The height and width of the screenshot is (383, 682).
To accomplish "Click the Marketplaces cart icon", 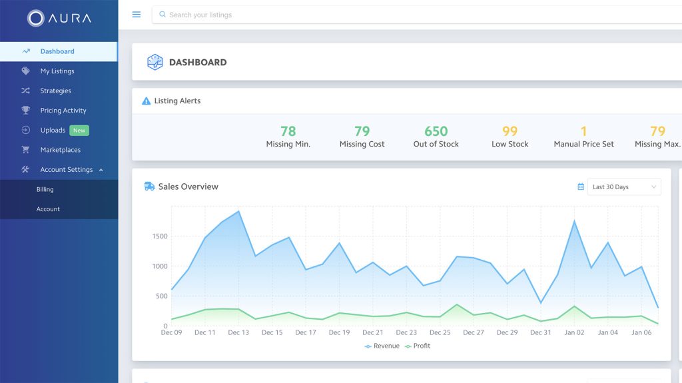I will pyautogui.click(x=26, y=149).
